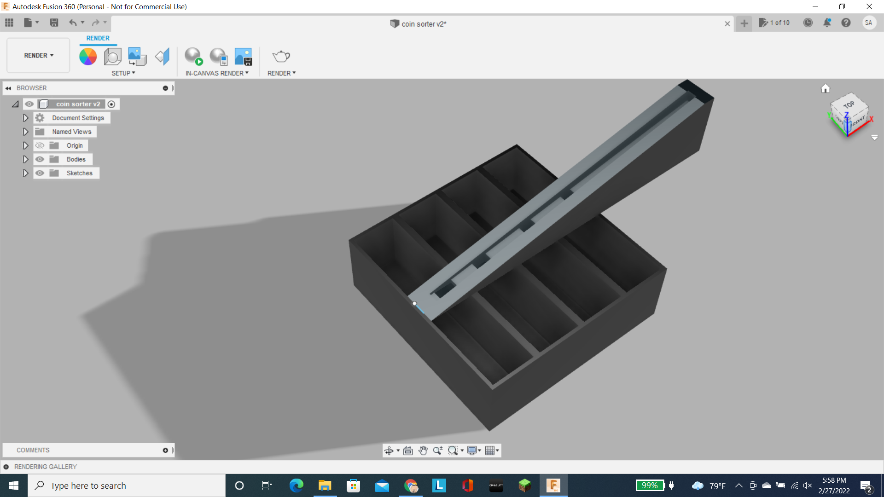Click the Orbit navigation icon
Image resolution: width=884 pixels, height=497 pixels.
click(389, 451)
